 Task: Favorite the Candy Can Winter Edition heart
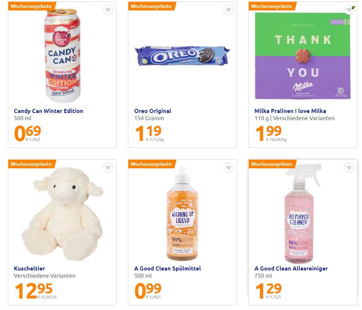(x=108, y=10)
